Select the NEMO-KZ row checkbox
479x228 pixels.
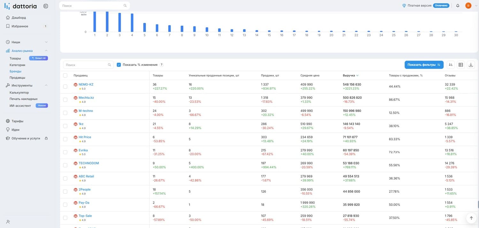(65, 87)
